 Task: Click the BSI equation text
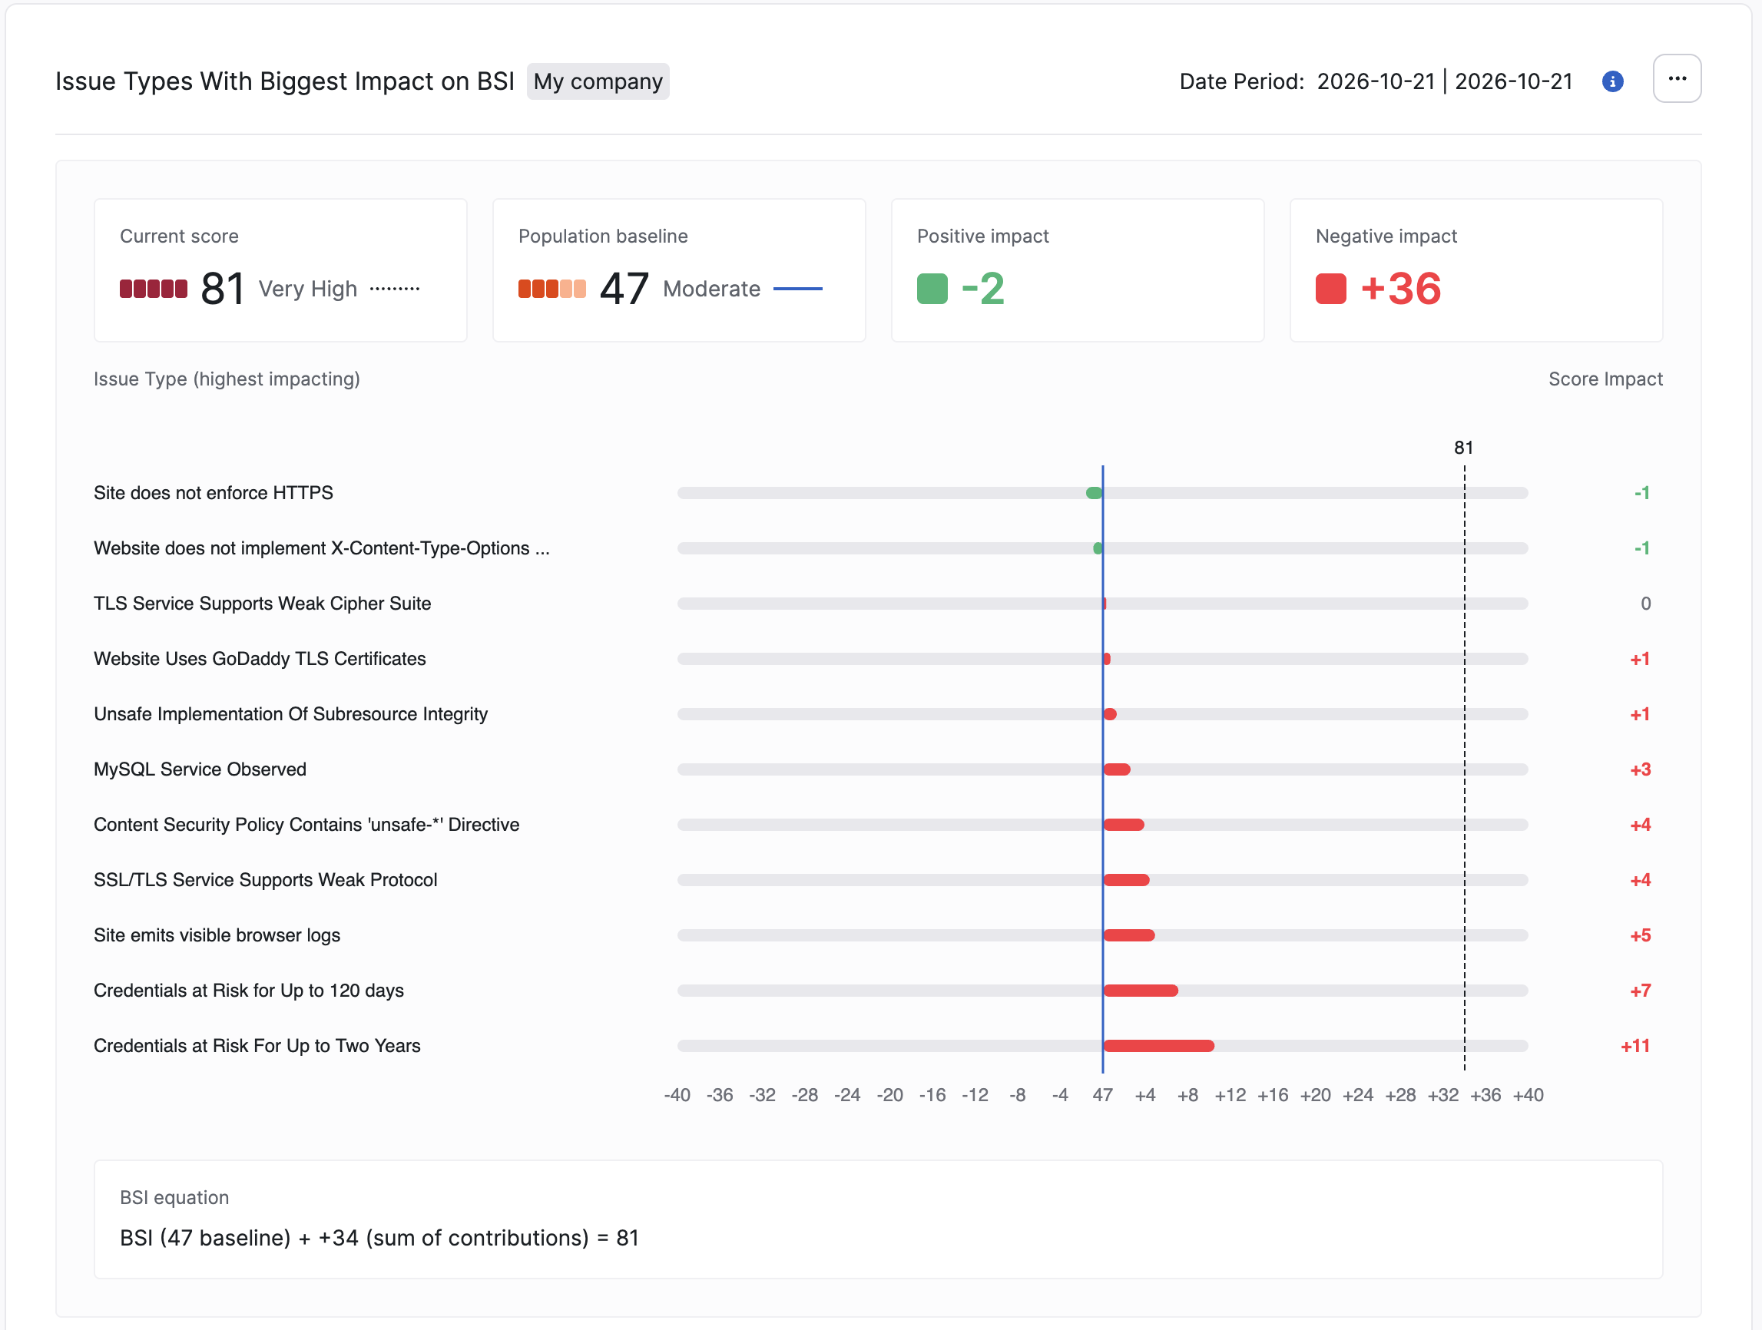379,1238
